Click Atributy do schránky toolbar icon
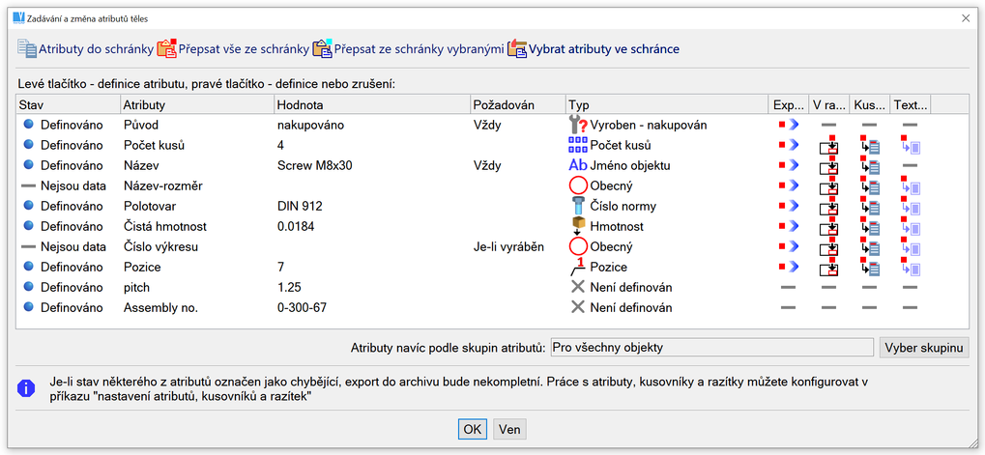This screenshot has width=985, height=455. (26, 48)
